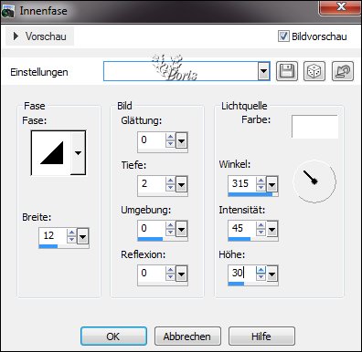362x352 pixels.
Task: Click the Innenfase title bar app icon
Action: click(x=8, y=11)
